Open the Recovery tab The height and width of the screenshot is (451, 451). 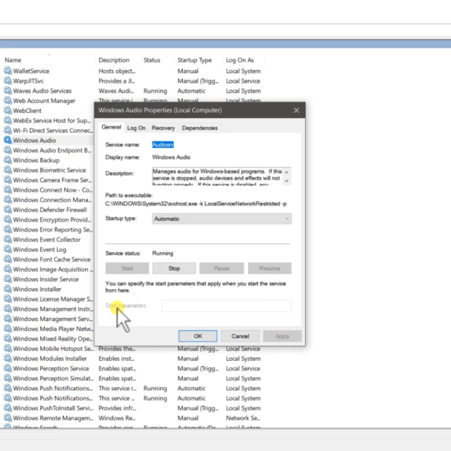coord(163,128)
